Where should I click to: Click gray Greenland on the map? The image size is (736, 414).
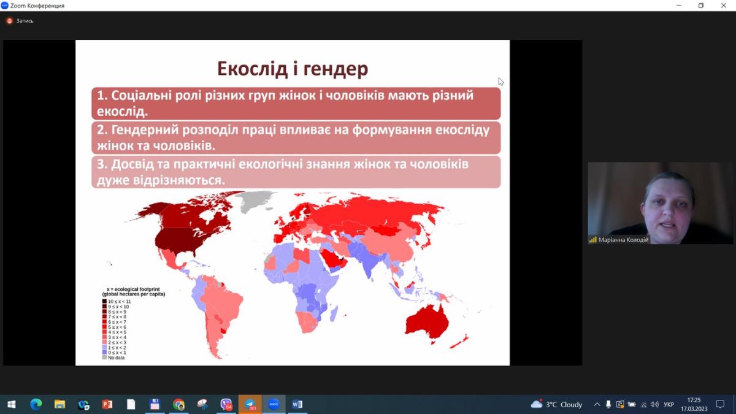point(255,201)
